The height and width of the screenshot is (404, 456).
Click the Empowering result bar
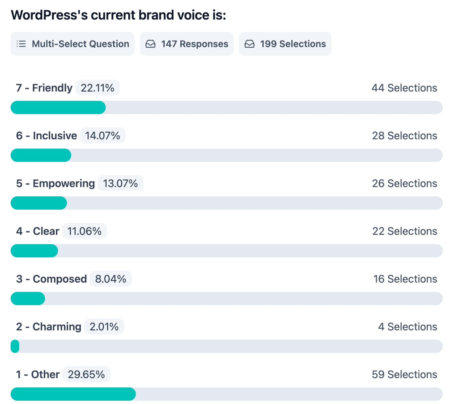pyautogui.click(x=227, y=203)
